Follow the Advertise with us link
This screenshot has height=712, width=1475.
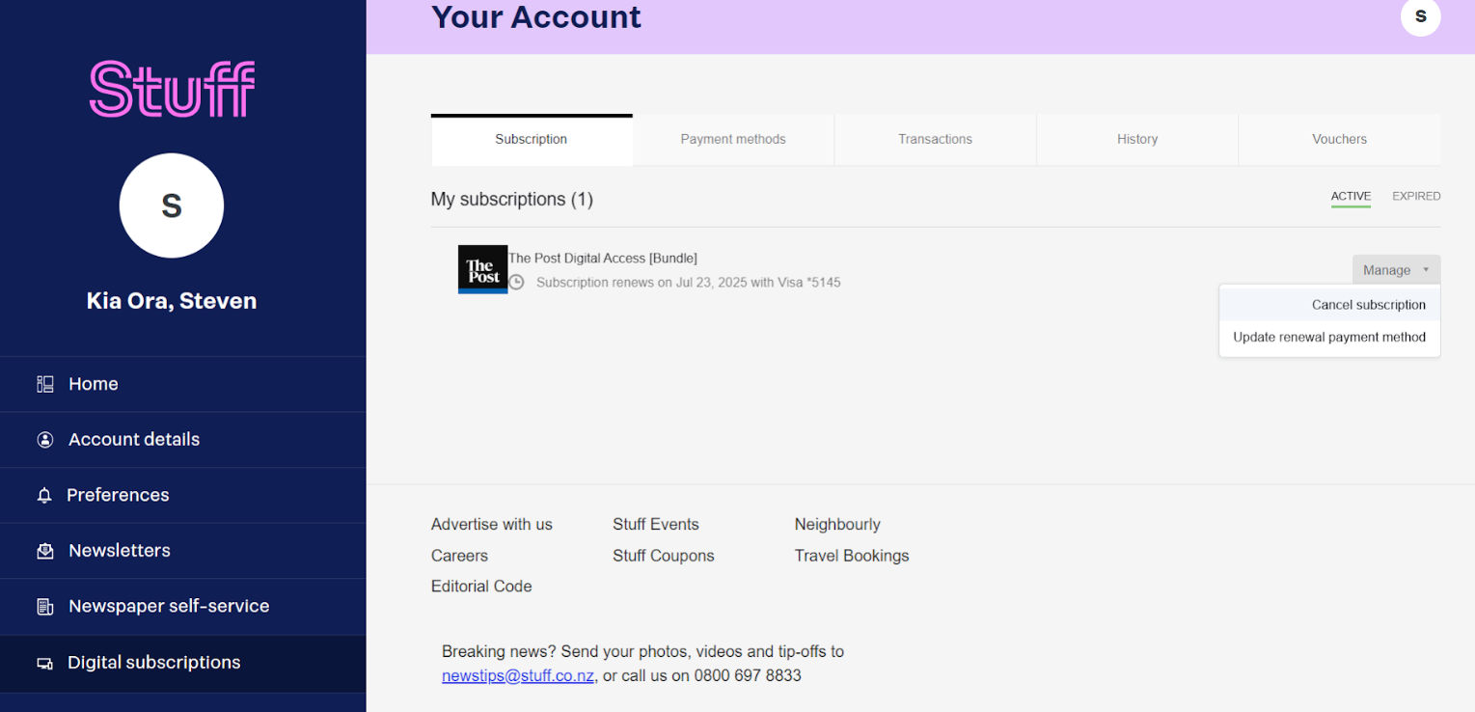pyautogui.click(x=492, y=525)
